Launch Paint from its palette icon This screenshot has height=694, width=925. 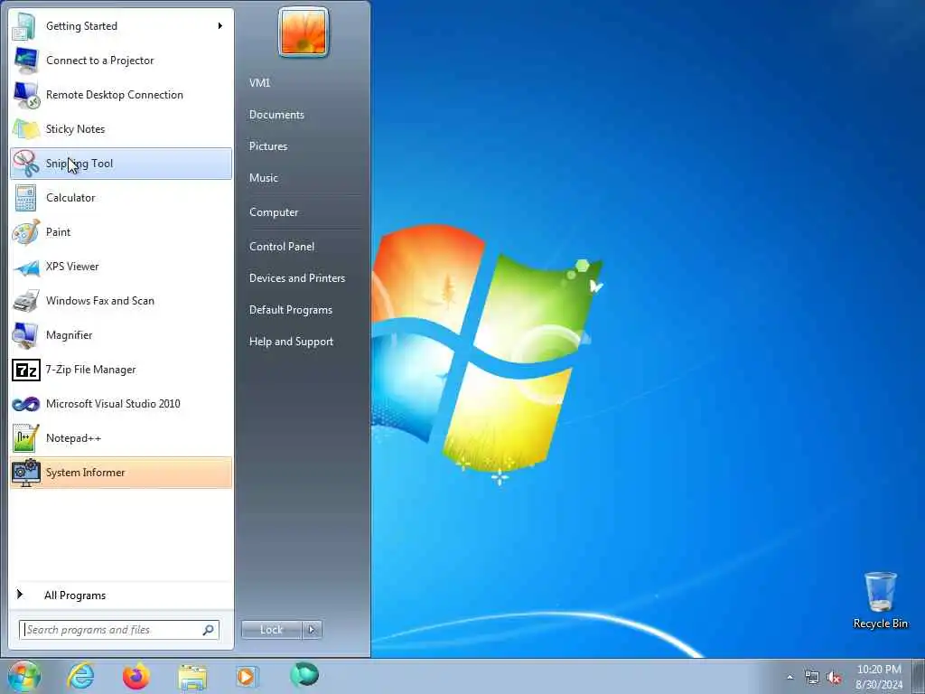(x=25, y=232)
